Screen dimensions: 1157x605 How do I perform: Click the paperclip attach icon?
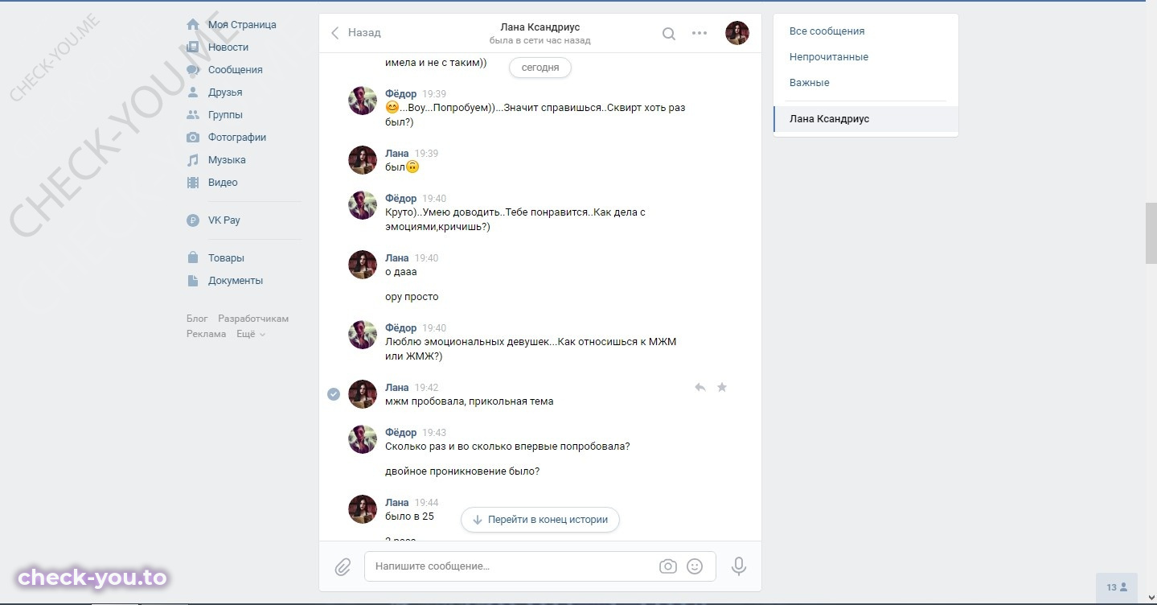click(x=343, y=566)
